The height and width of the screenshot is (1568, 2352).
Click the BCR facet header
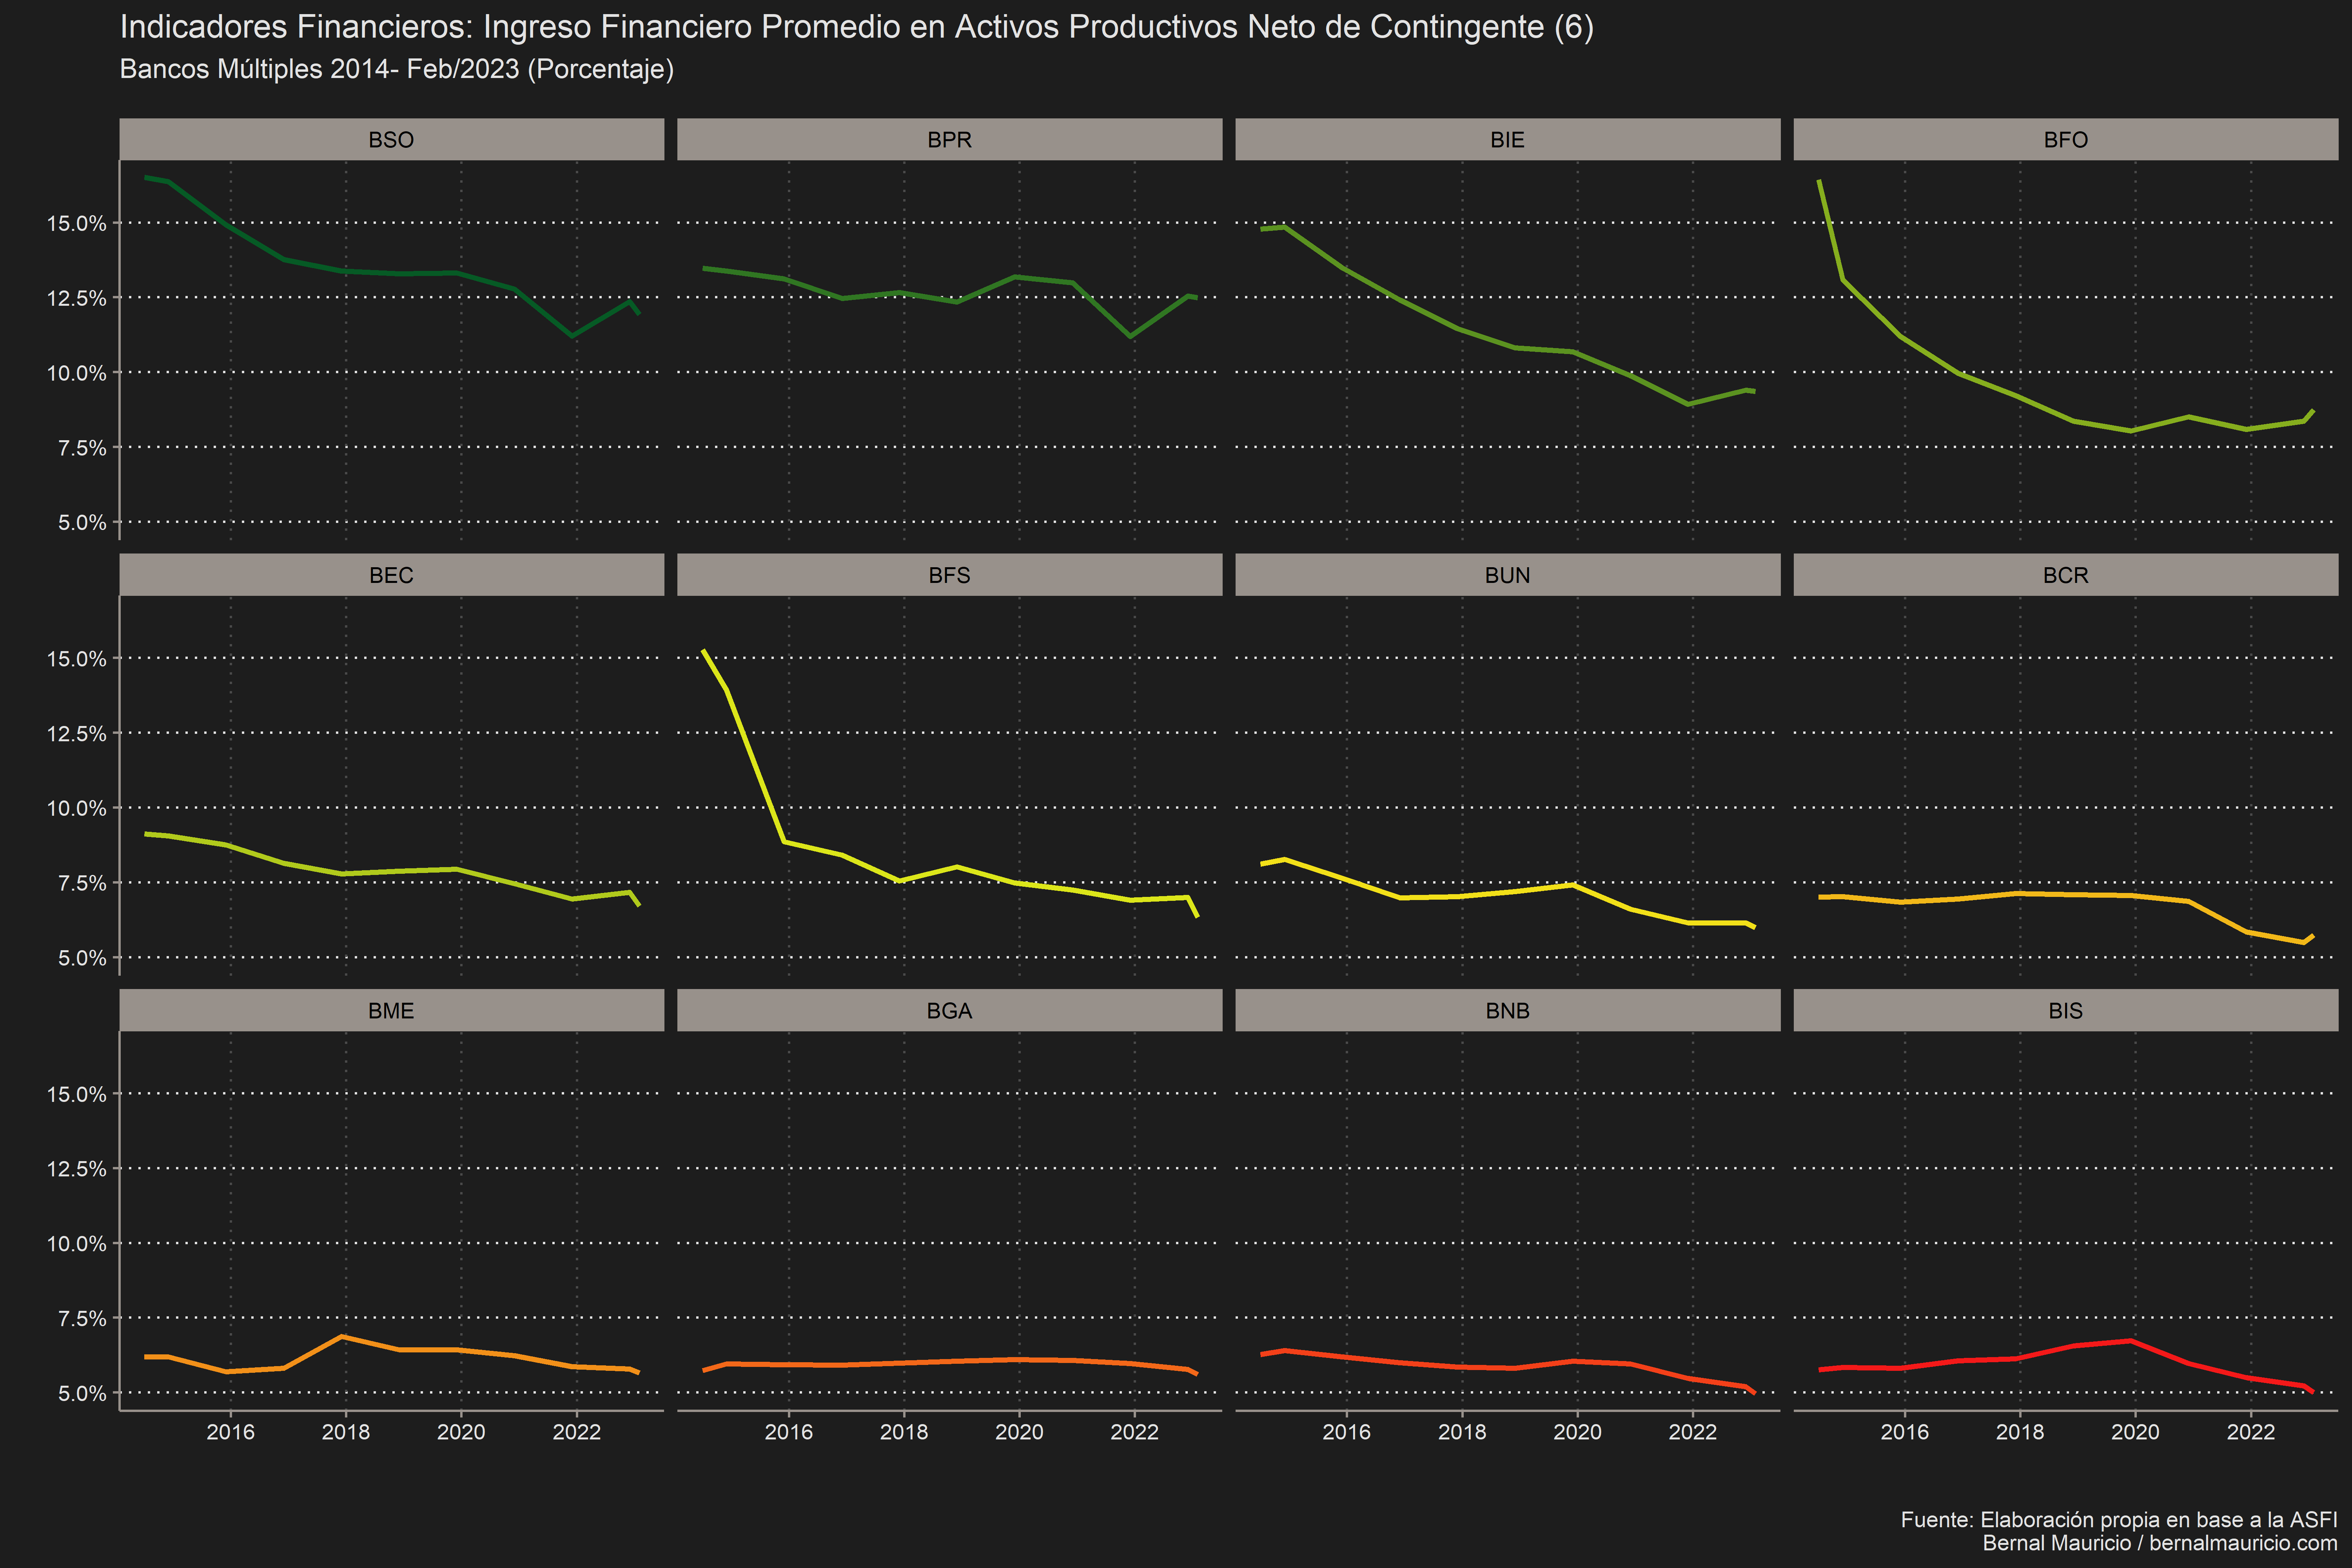tap(2065, 575)
